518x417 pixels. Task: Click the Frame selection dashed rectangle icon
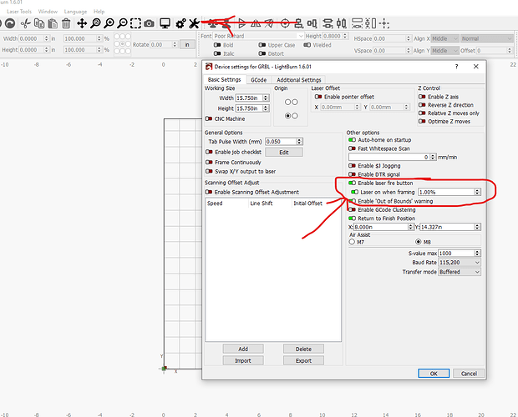135,23
